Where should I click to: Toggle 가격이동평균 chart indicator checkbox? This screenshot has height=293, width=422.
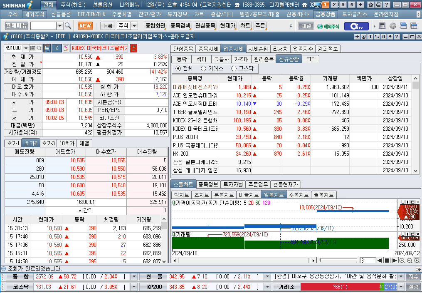coord(174,203)
